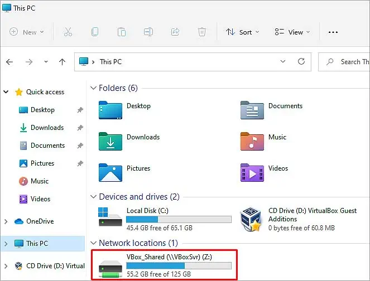Viewport: 370px width, 281px height.
Task: Expand OneDrive in navigation pane
Action: tap(6, 221)
